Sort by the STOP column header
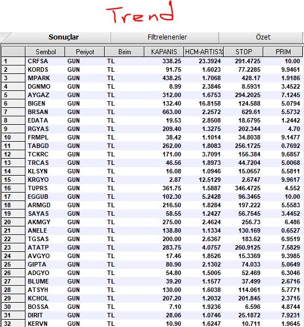 pyautogui.click(x=243, y=52)
